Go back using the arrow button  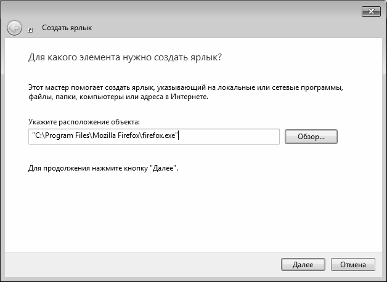[14, 28]
